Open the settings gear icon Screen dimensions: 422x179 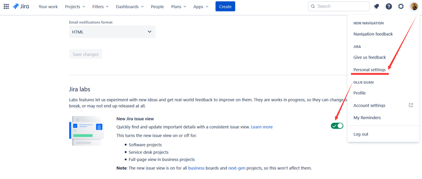pyautogui.click(x=401, y=6)
